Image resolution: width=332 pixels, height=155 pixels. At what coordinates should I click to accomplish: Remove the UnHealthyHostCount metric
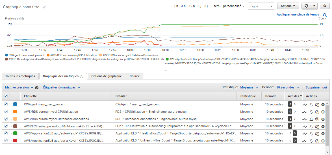point(323,141)
